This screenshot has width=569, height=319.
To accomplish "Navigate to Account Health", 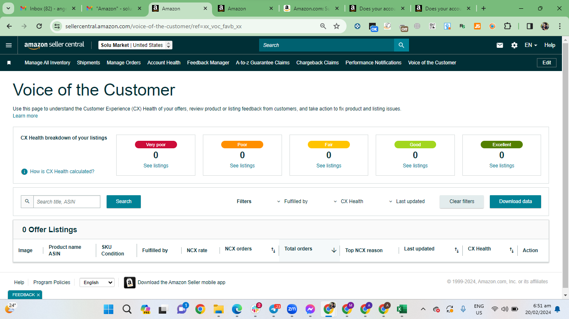I will [x=164, y=63].
